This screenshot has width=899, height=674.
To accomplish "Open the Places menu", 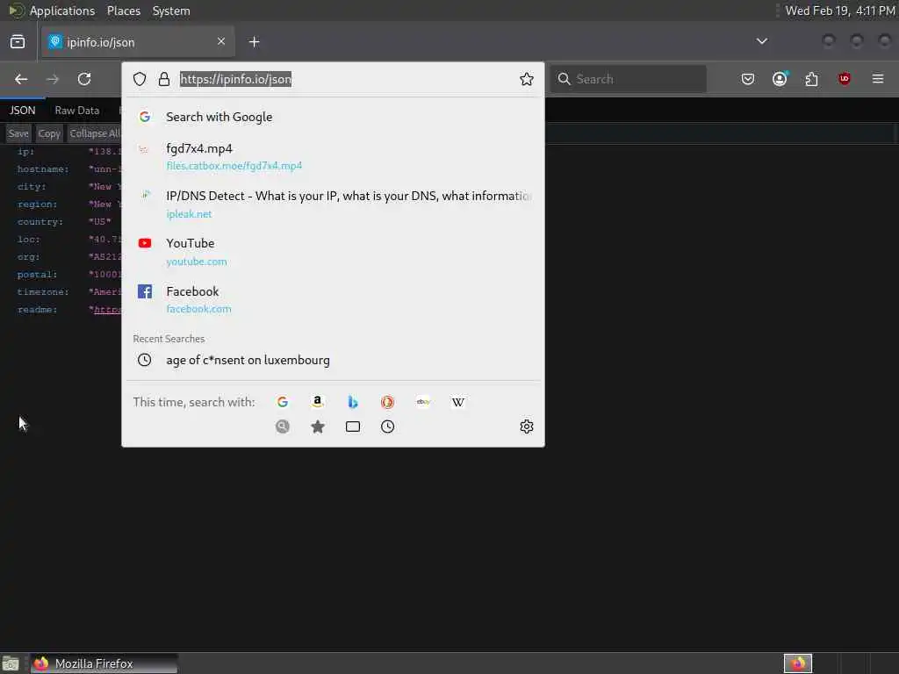I will [x=123, y=11].
